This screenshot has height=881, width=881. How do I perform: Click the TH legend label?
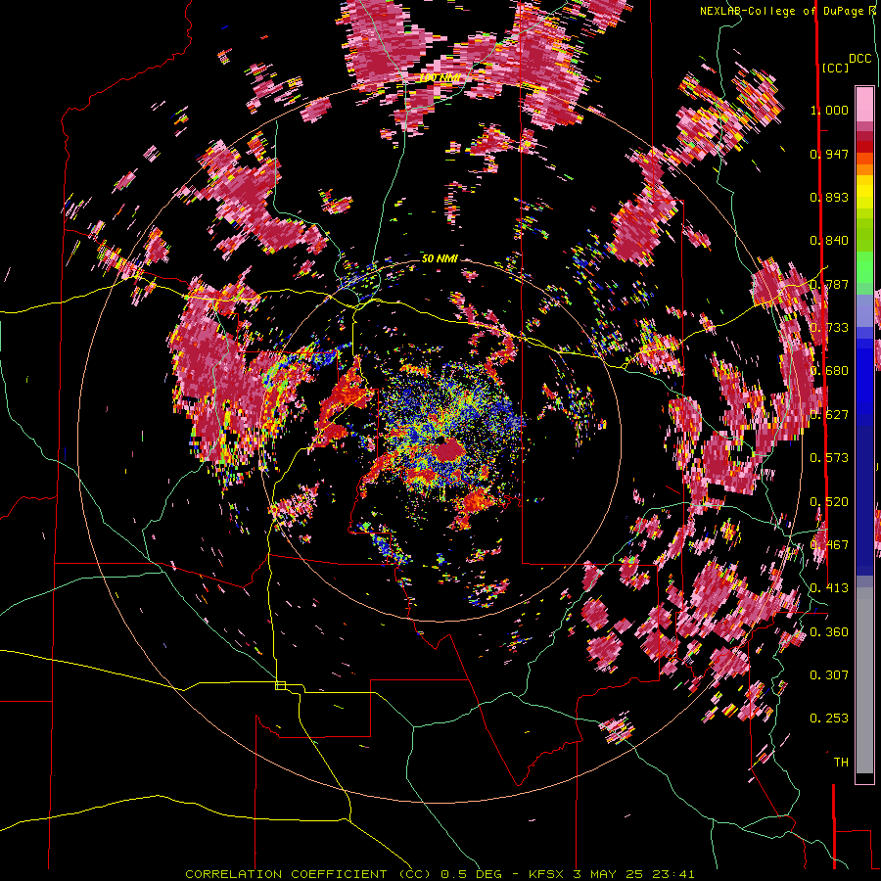click(841, 763)
